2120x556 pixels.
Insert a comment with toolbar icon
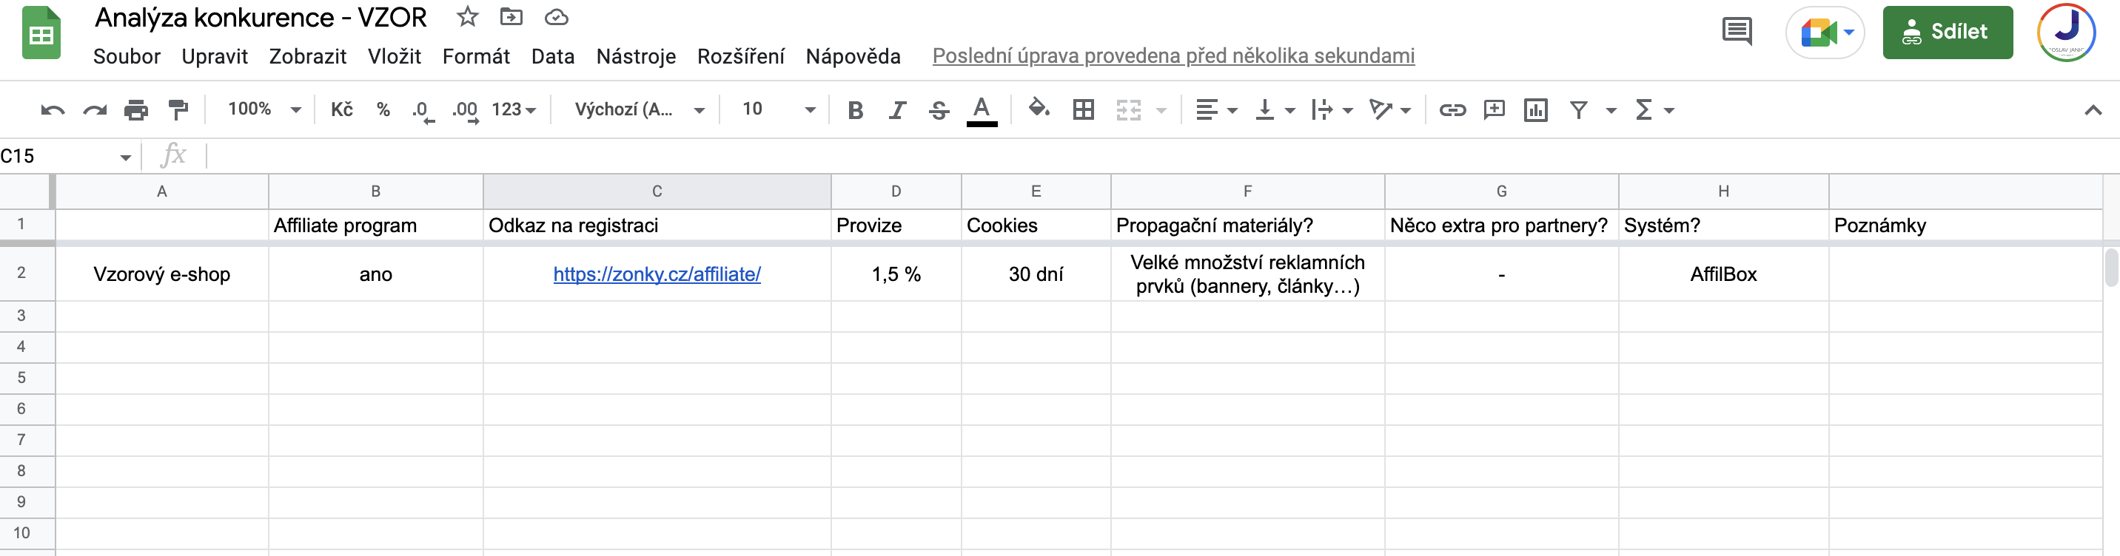point(1494,109)
